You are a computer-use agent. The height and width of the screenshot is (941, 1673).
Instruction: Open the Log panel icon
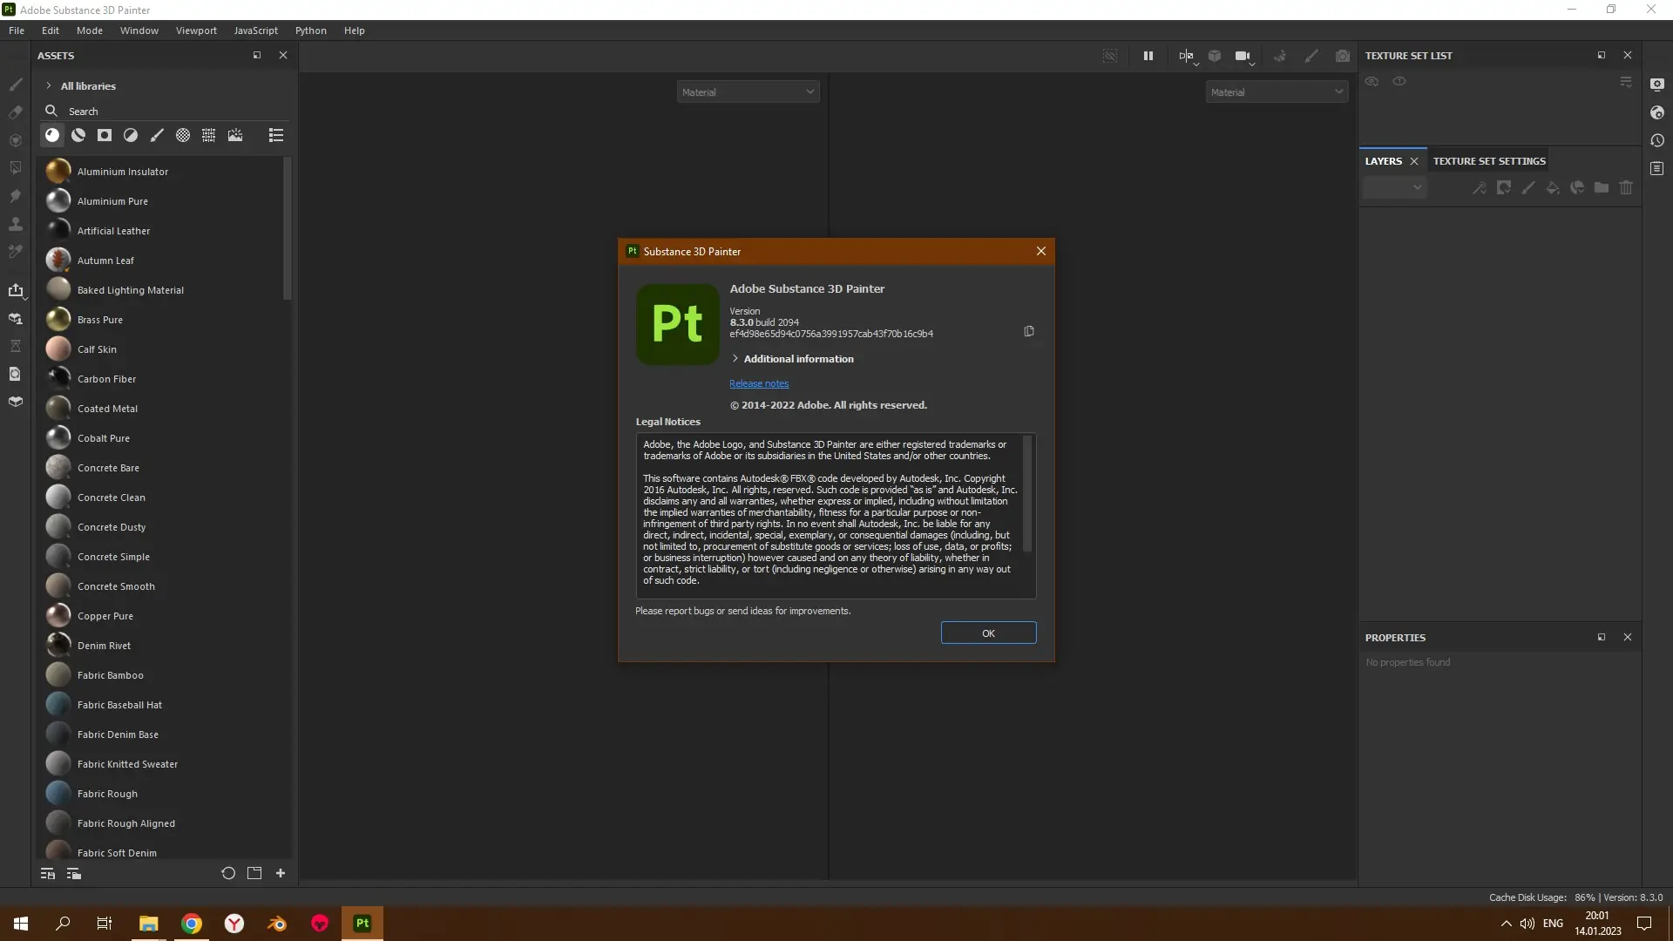click(1657, 168)
